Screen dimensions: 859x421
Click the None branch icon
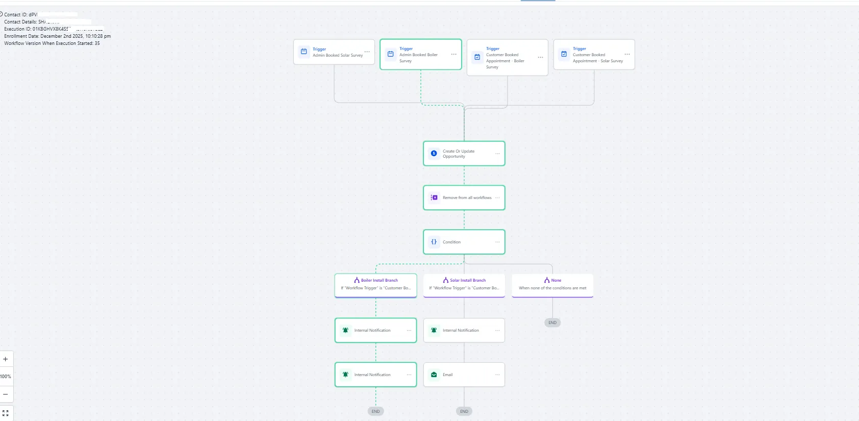[x=547, y=280]
